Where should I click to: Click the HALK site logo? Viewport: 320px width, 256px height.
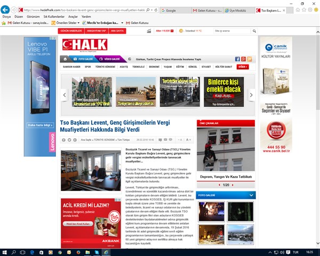(85, 45)
